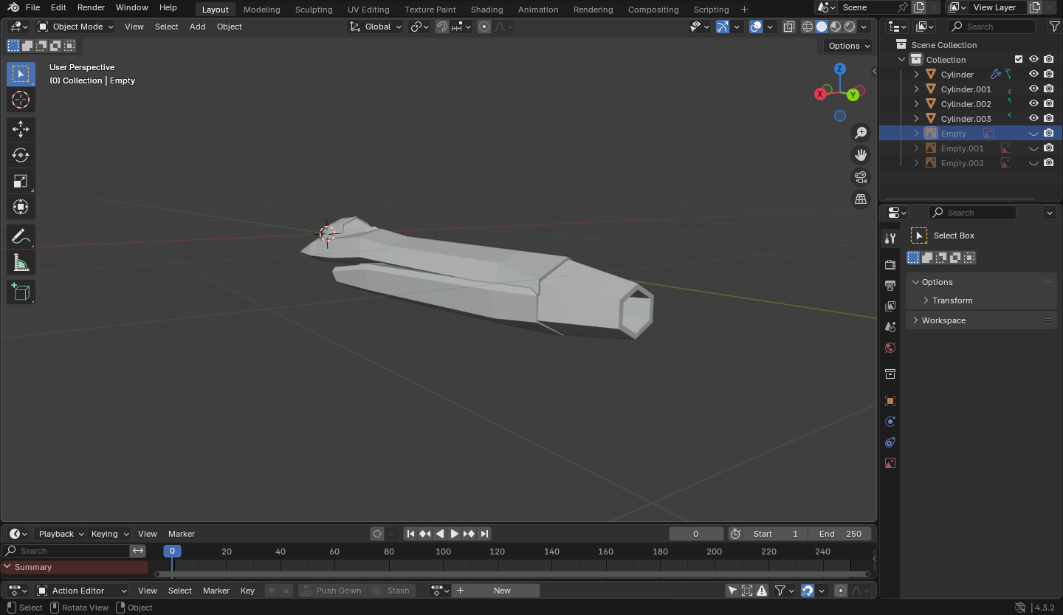
Task: Open the File menu
Action: click(x=32, y=7)
